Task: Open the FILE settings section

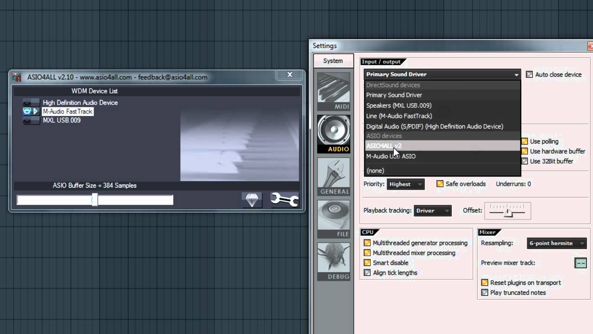Action: tap(334, 219)
